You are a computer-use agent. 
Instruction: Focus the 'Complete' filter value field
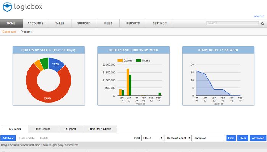click(x=208, y=138)
